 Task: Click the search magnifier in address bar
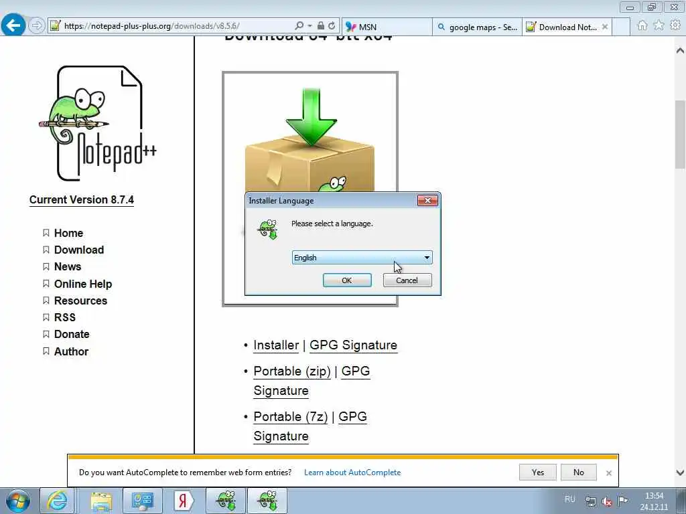(x=299, y=26)
